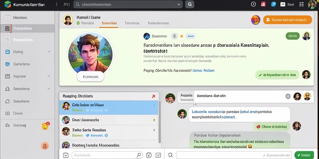319x159 pixels.
Task: Open the blue checkmark badge icon in header
Action: [x=274, y=4]
